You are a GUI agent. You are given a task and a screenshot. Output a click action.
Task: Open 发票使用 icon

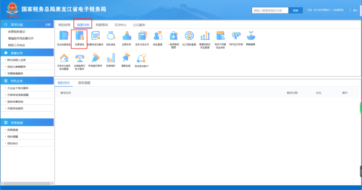pos(80,35)
